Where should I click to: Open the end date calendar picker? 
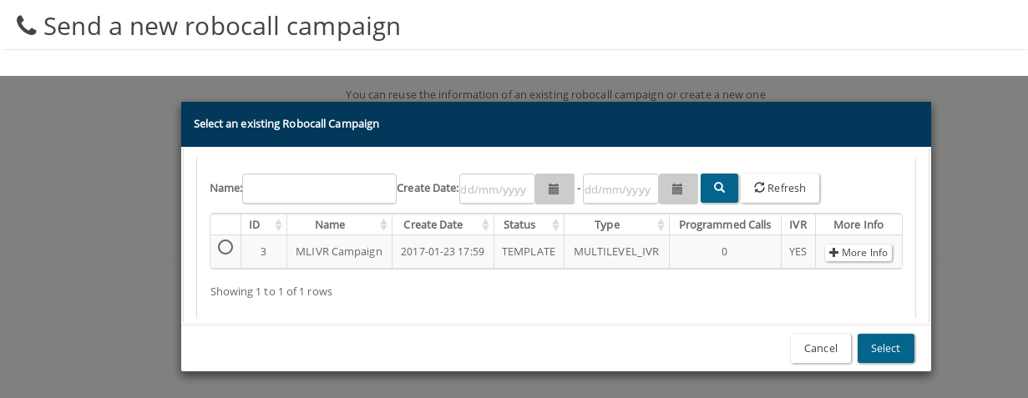[678, 189]
